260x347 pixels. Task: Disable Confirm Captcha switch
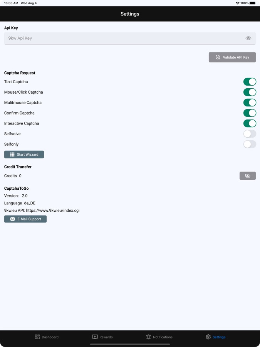coord(250,113)
